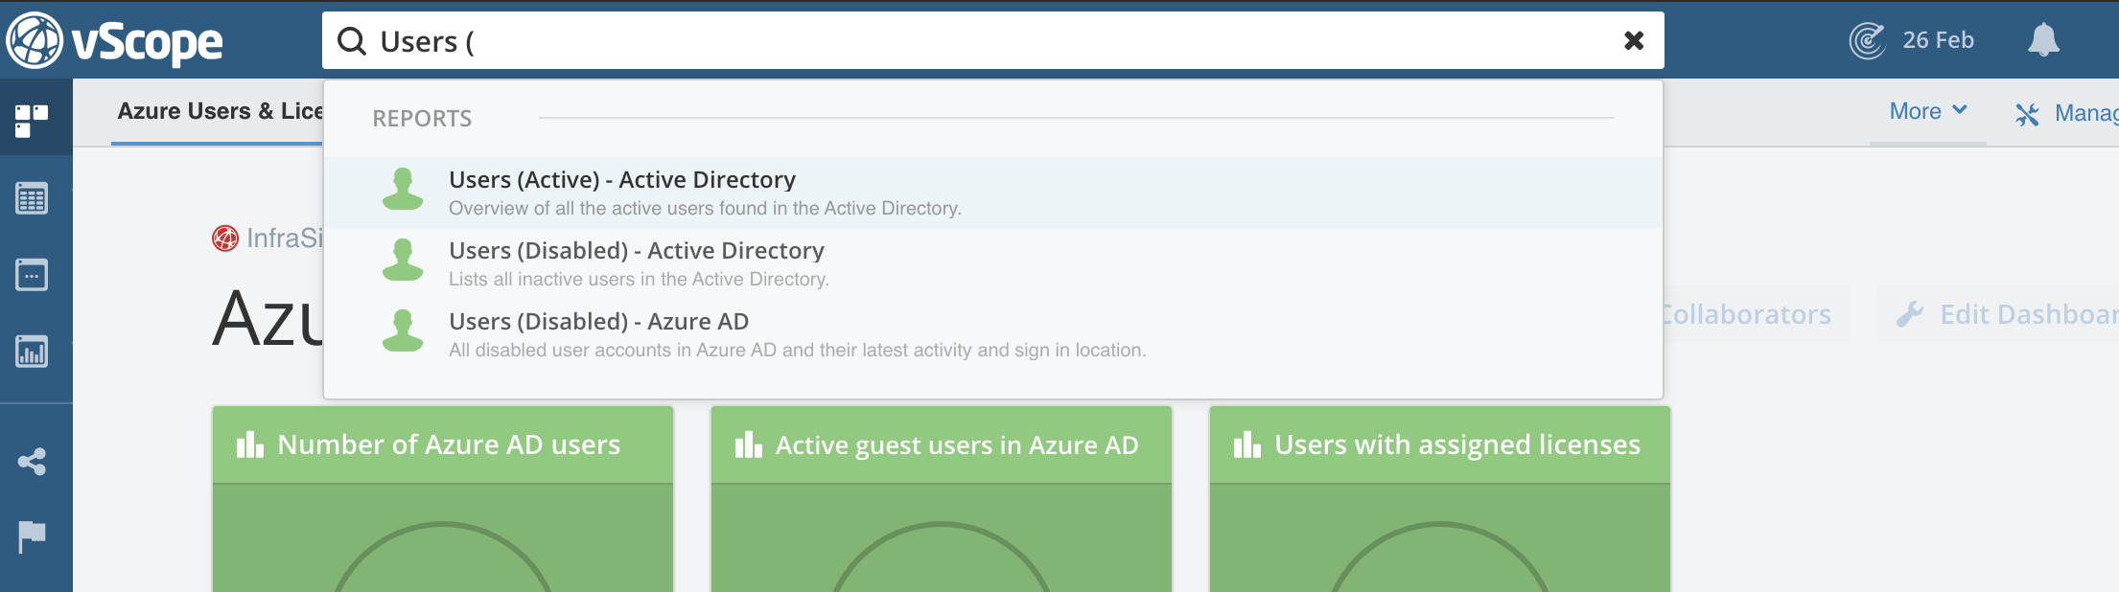
Task: Click the user icon for Users (Active)
Action: pos(403,189)
